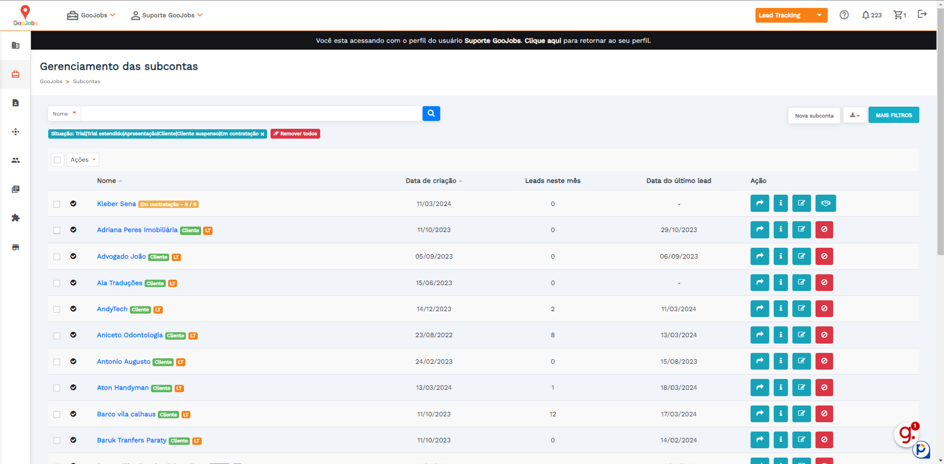The width and height of the screenshot is (944, 464).
Task: Open the document icon in sidebar
Action: [16, 103]
